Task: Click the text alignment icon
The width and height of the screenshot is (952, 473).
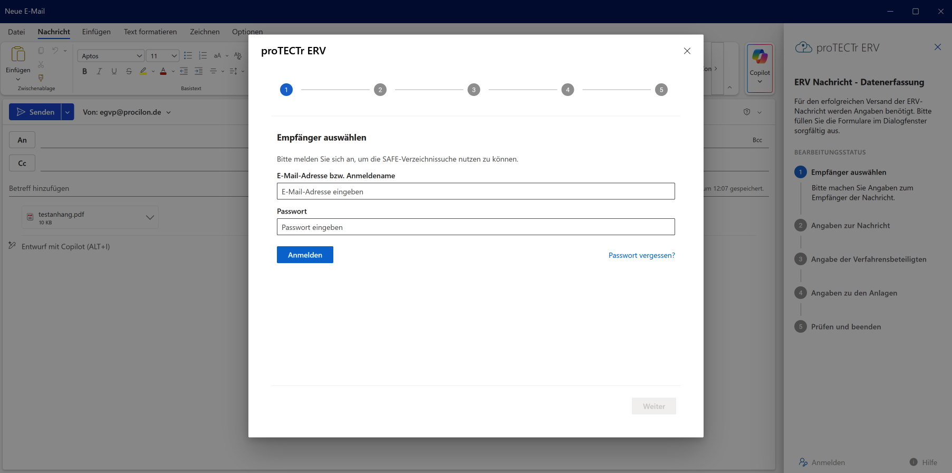Action: tap(213, 71)
